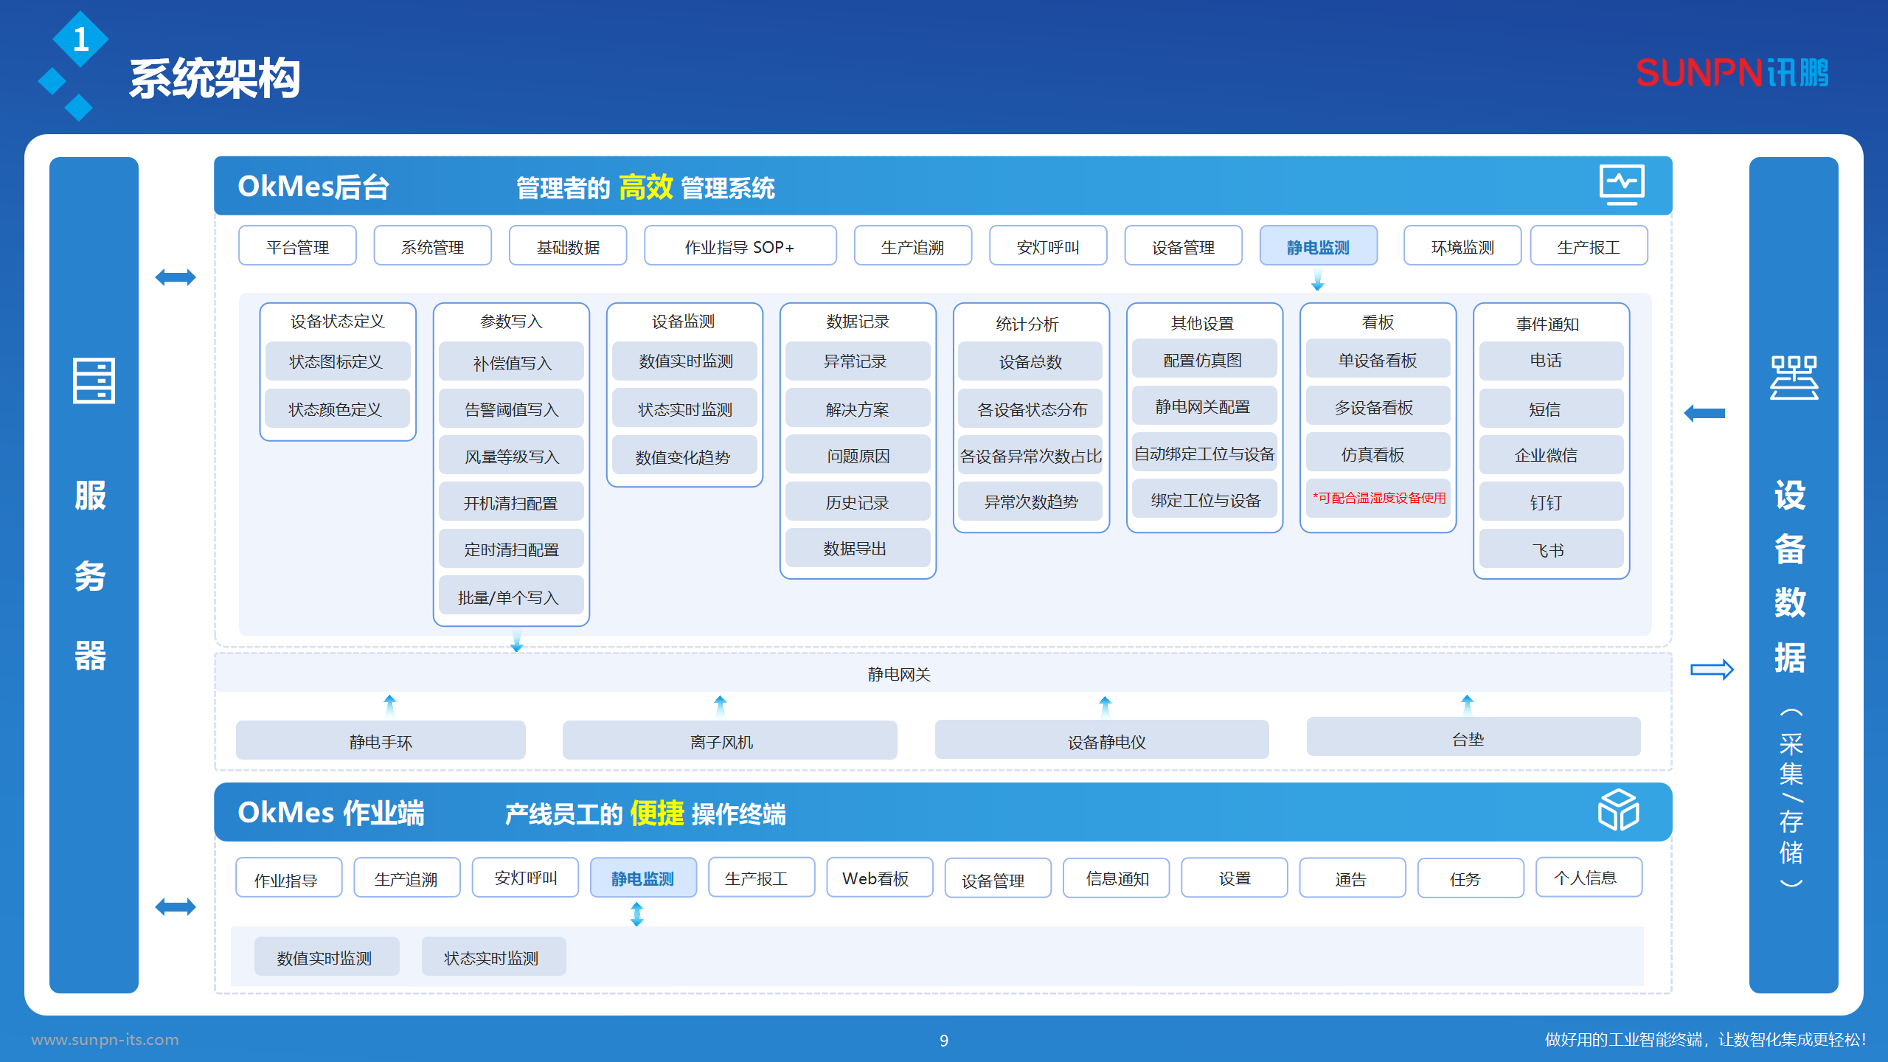Click the red *可配合温湿度设备使用 note
The image size is (1888, 1062).
click(x=1378, y=499)
